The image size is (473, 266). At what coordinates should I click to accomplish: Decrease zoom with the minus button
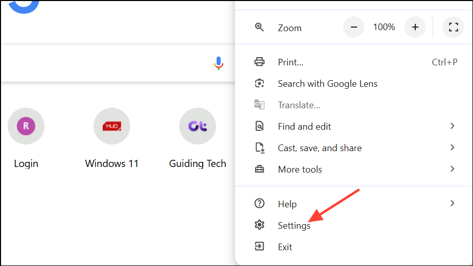(353, 28)
